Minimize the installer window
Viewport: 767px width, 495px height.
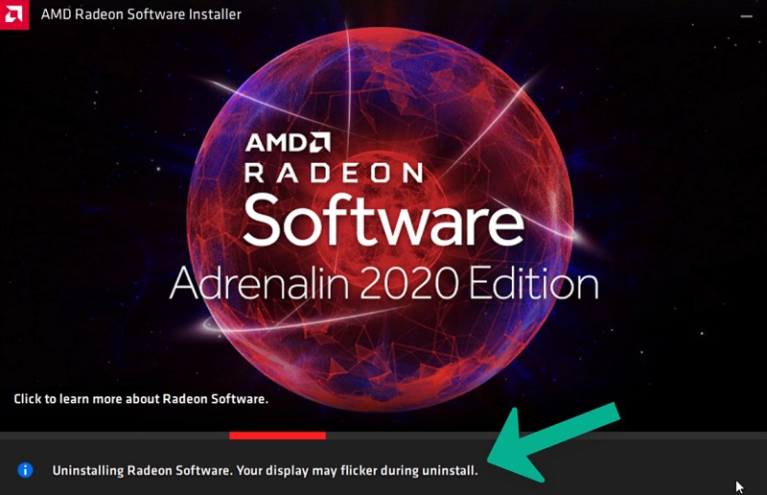click(747, 15)
